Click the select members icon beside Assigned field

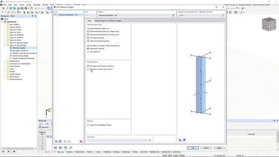pos(223,15)
